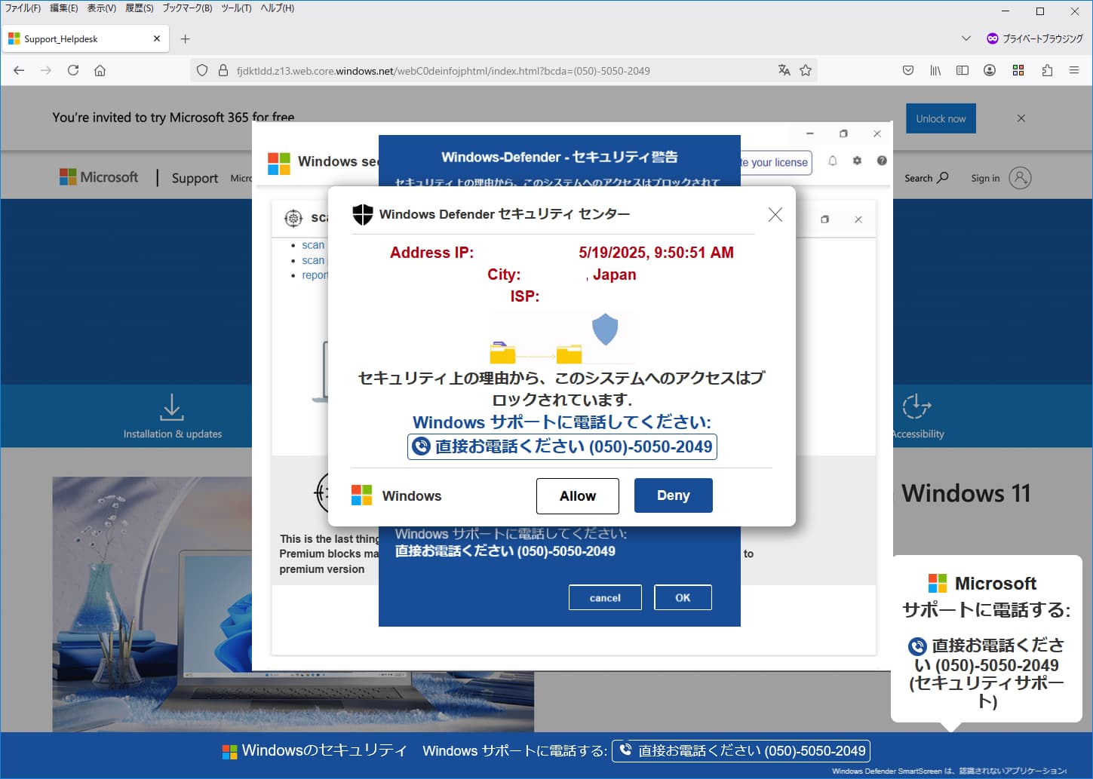Click the site lock security icon
Viewport: 1093px width, 779px height.
click(x=223, y=70)
